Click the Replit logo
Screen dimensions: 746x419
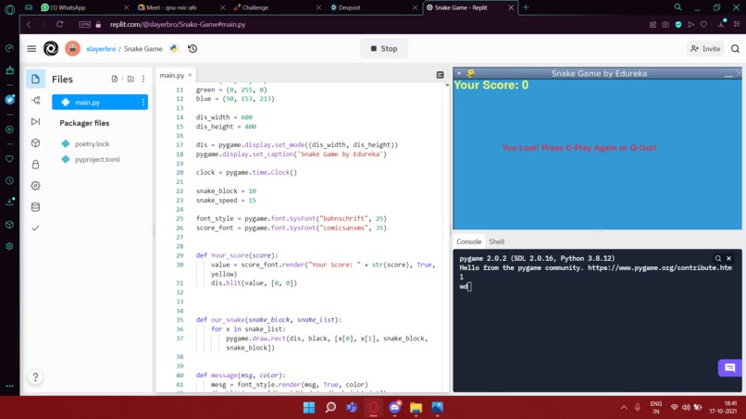[51, 48]
